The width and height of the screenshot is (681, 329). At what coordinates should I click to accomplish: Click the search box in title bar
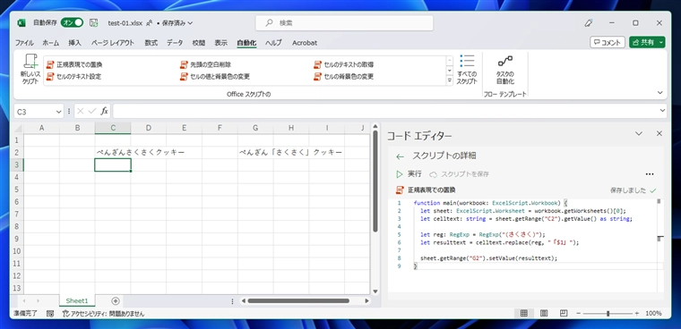[344, 23]
